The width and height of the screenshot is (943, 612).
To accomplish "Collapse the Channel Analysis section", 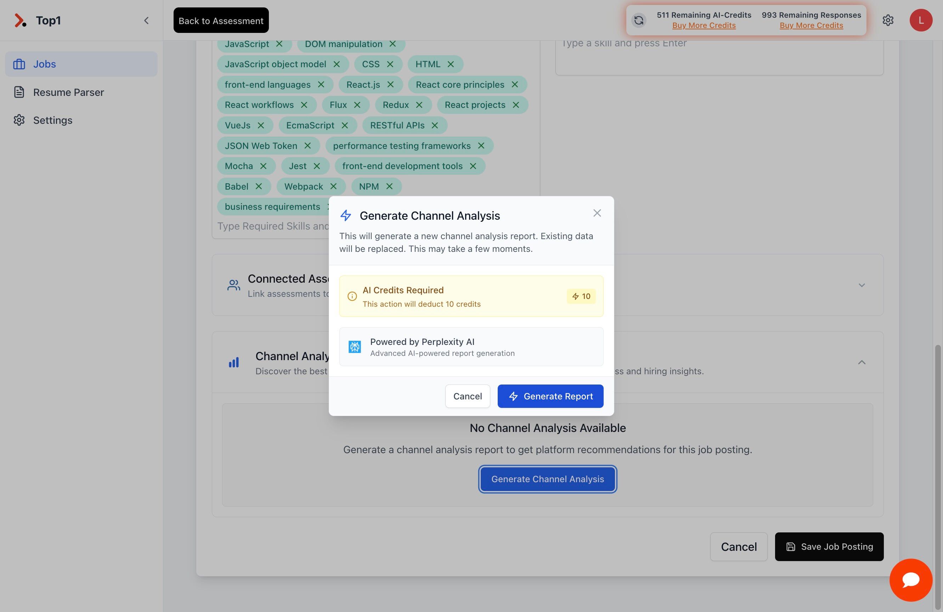I will tap(862, 362).
